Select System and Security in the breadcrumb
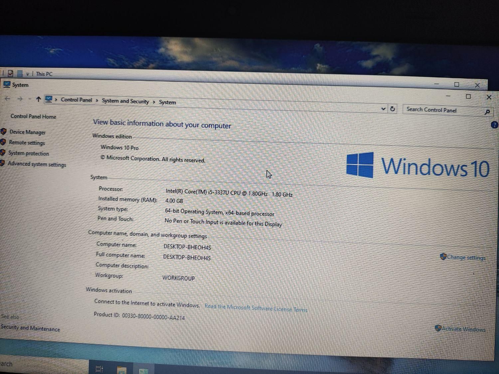The height and width of the screenshot is (374, 499). [125, 101]
